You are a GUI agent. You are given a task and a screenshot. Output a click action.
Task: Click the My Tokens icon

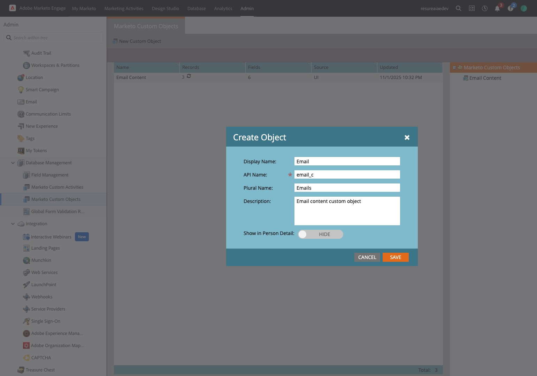pyautogui.click(x=21, y=151)
